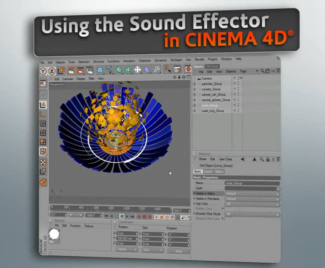Go to the end of animation
The image size is (325, 268).
[132, 217]
